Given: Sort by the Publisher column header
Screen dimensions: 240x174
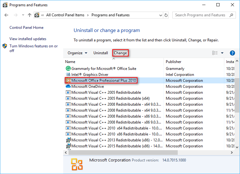Looking at the screenshot, I should (194, 62).
